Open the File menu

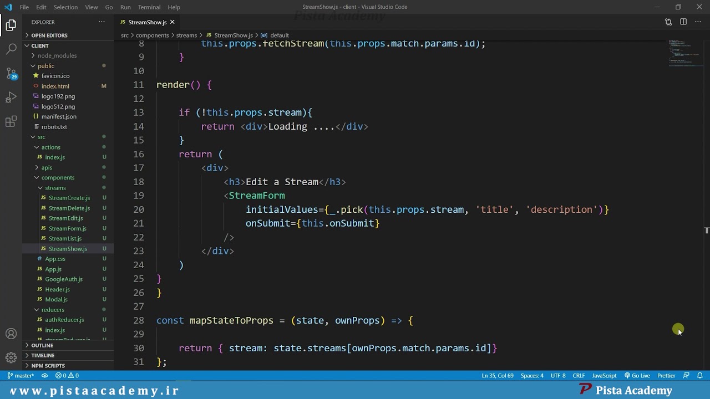pos(24,7)
